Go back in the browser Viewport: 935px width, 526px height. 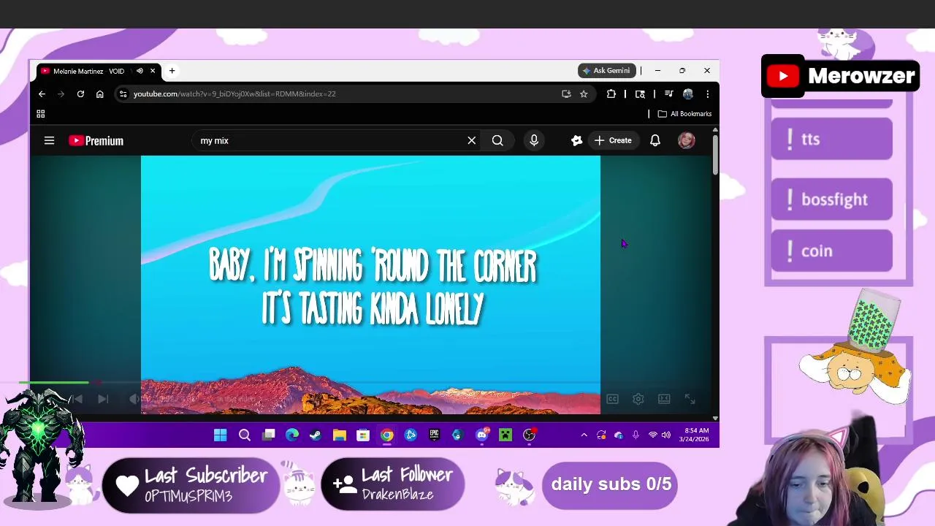[42, 94]
